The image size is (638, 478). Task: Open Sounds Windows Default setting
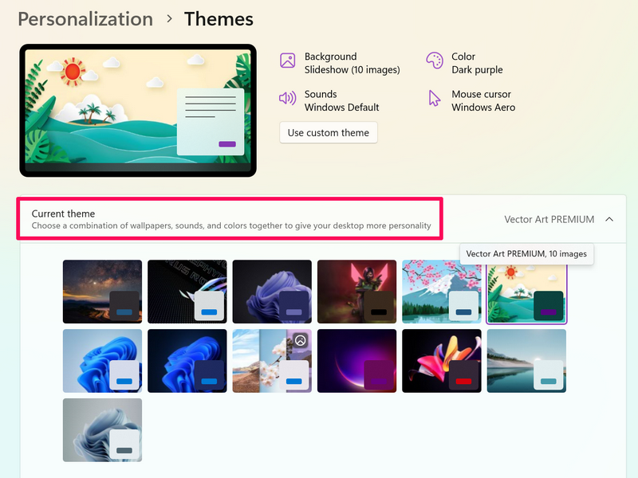(x=341, y=101)
